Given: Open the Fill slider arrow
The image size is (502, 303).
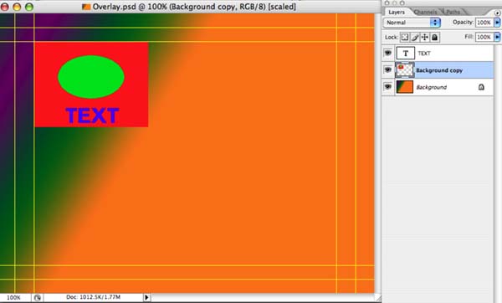Looking at the screenshot, I should coord(497,37).
